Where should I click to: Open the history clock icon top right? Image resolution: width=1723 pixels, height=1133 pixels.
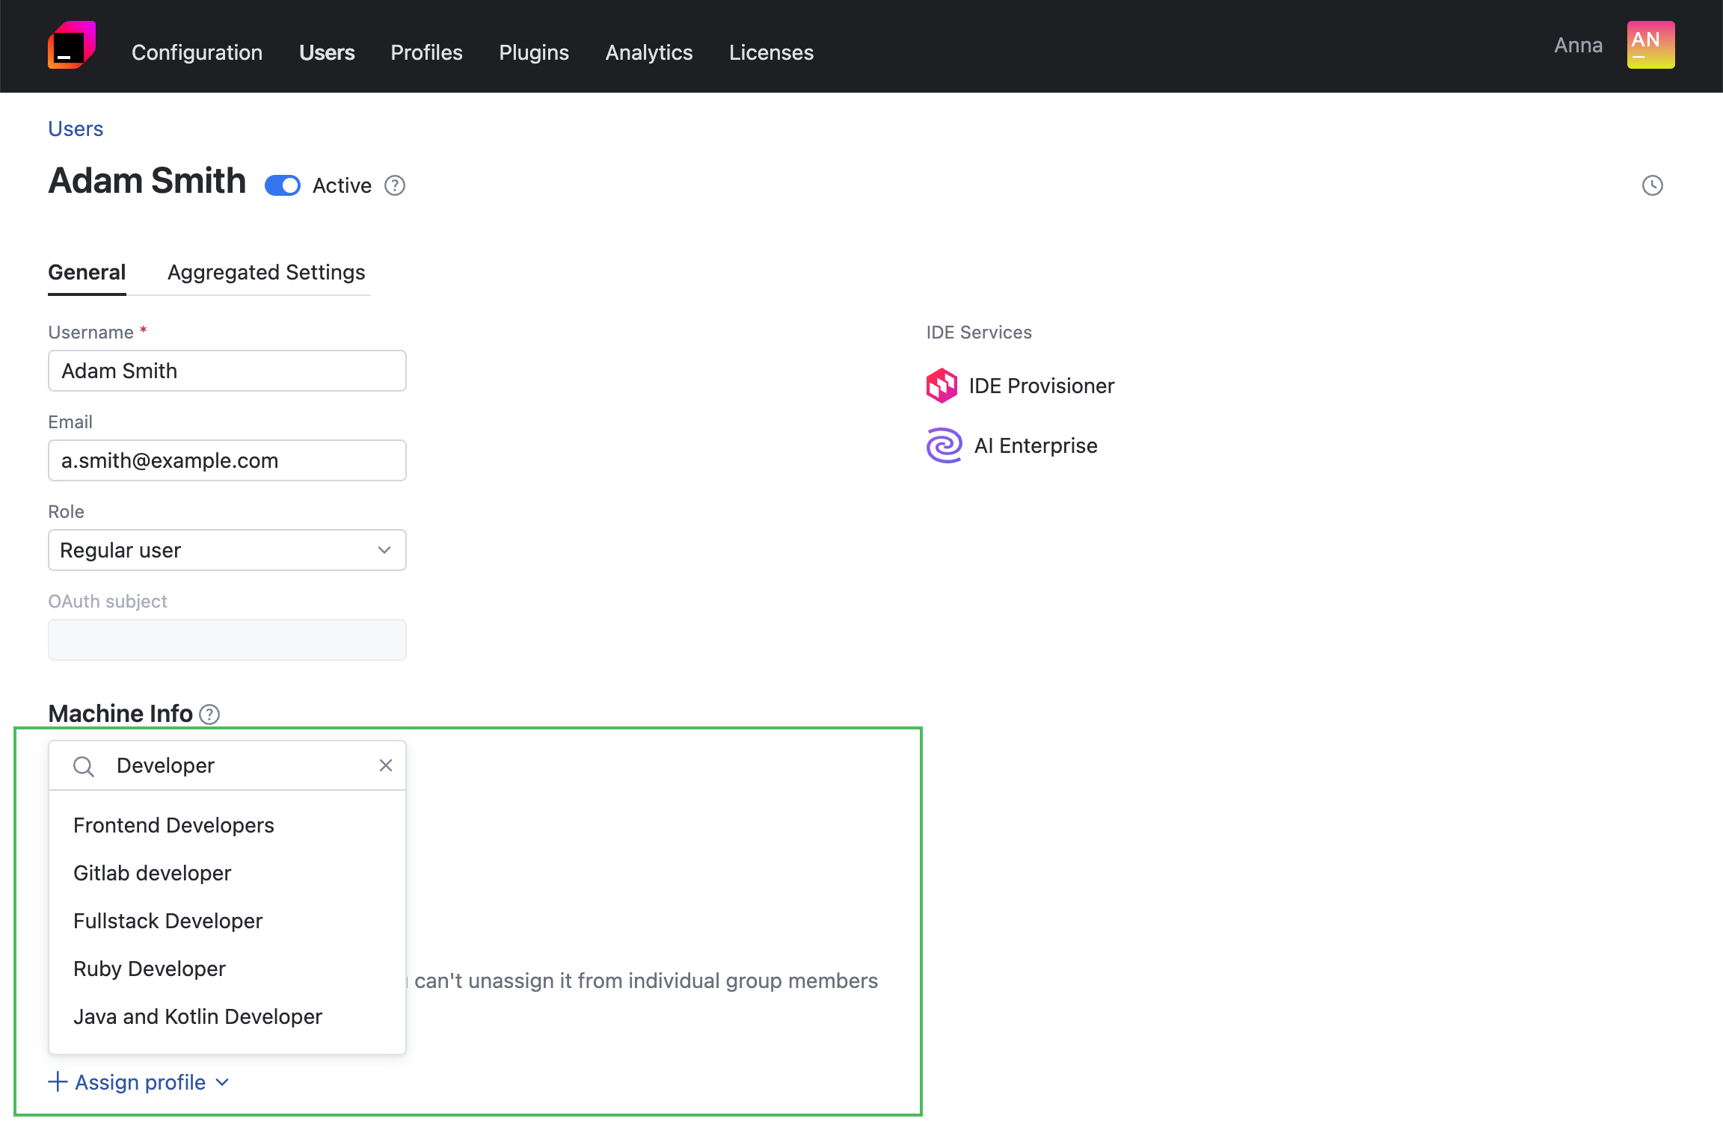[x=1653, y=185]
